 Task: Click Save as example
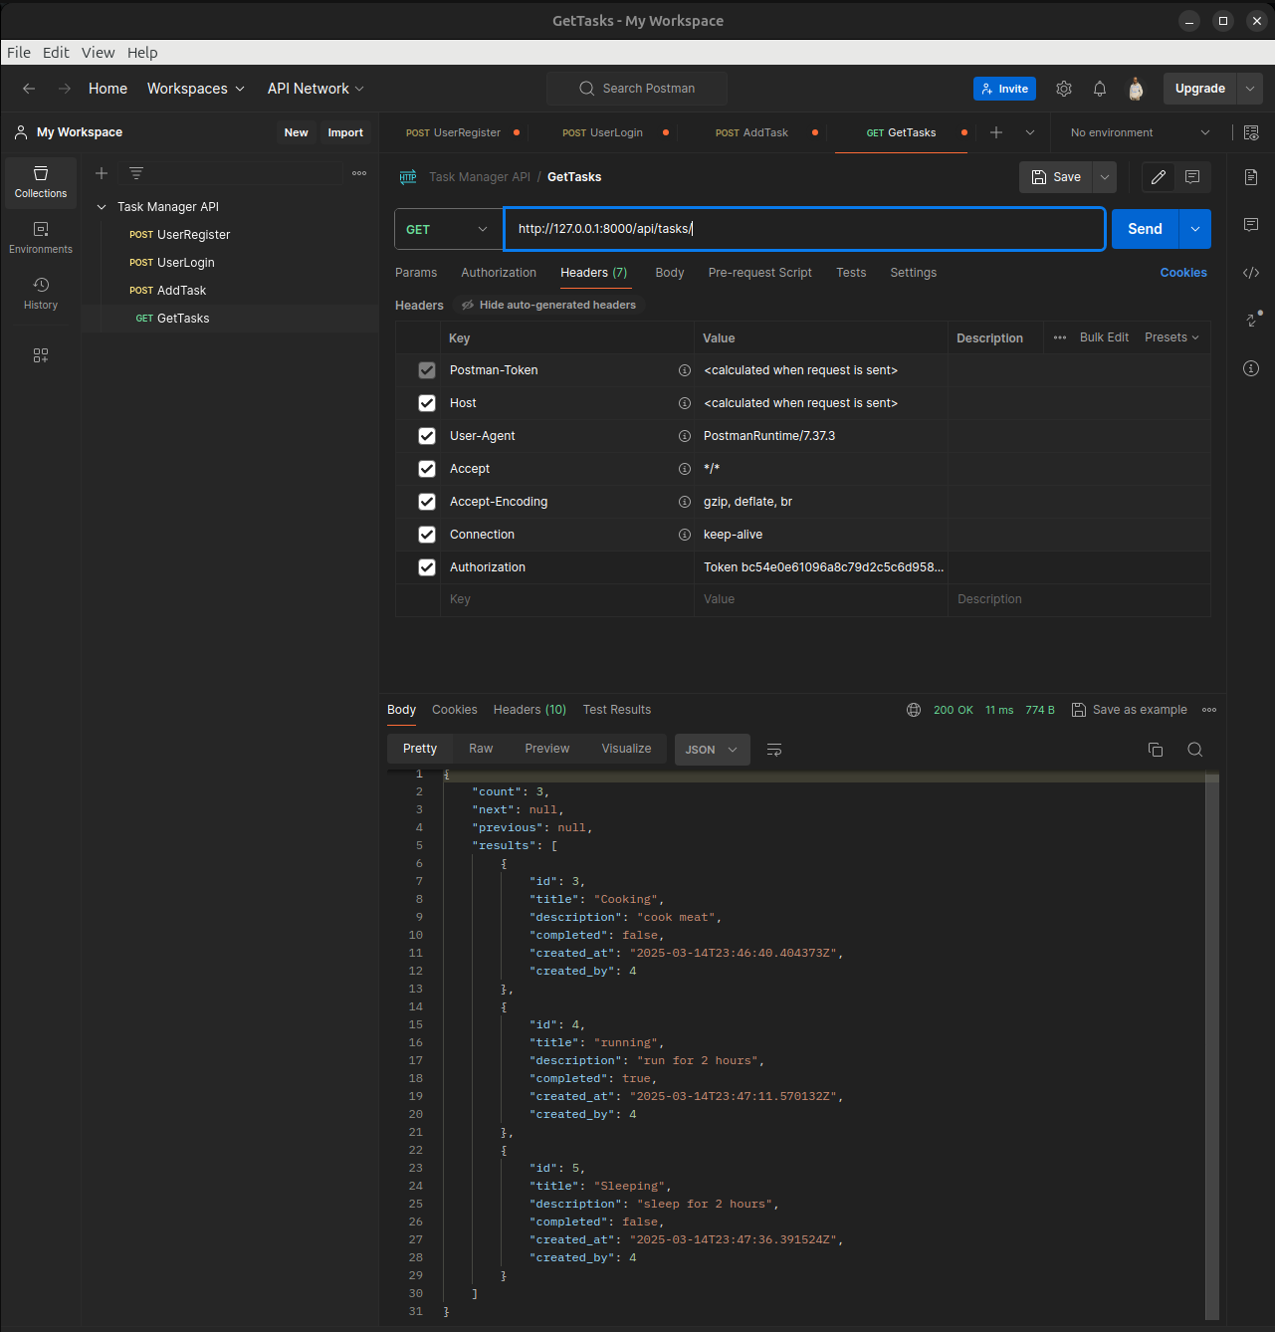1130,710
